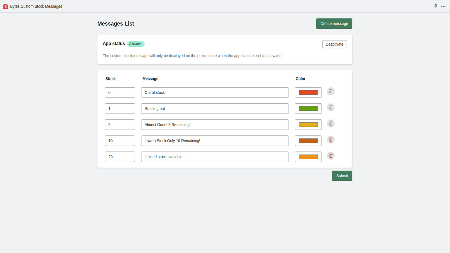This screenshot has height=253, width=450.
Task: Click the Create message button
Action: point(334,24)
